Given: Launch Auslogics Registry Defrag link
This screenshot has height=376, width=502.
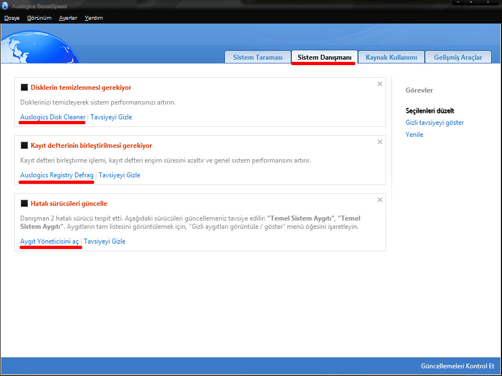Looking at the screenshot, I should coord(57,175).
